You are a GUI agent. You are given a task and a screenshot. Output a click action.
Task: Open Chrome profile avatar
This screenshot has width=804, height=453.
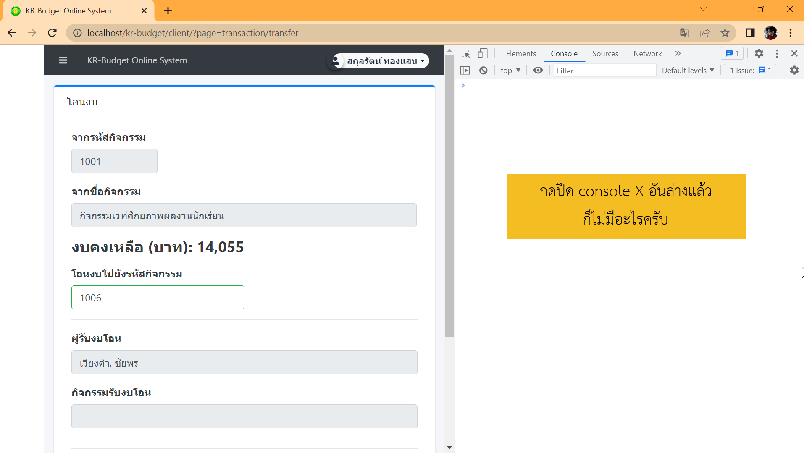pyautogui.click(x=770, y=33)
